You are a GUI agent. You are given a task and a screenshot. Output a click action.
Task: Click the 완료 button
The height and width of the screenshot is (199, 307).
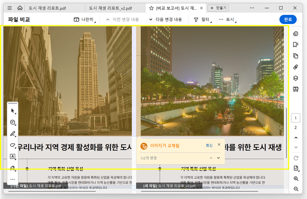(288, 20)
